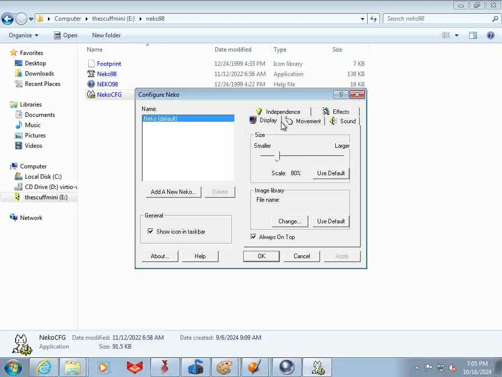
Task: Open Downloads in Favorites
Action: tap(39, 74)
